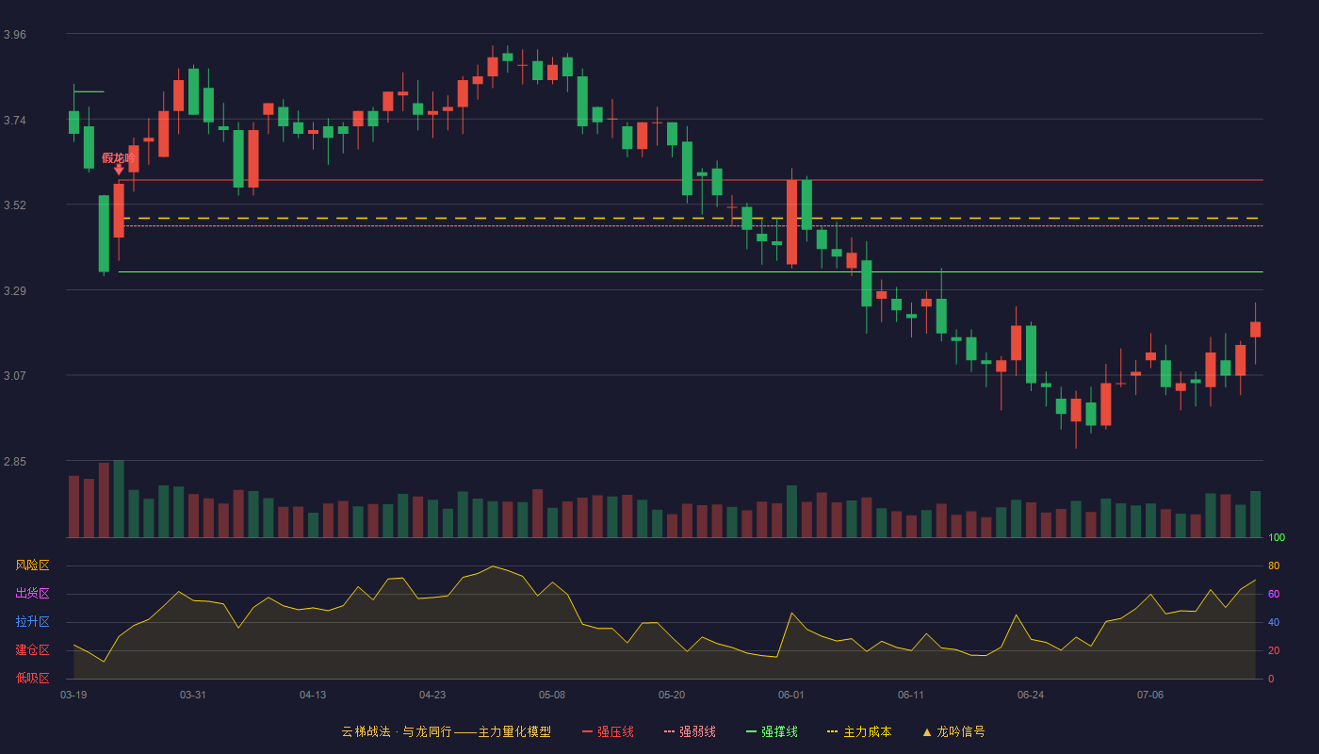Click the tall first green volume bar
This screenshot has height=754, width=1319.
[119, 499]
